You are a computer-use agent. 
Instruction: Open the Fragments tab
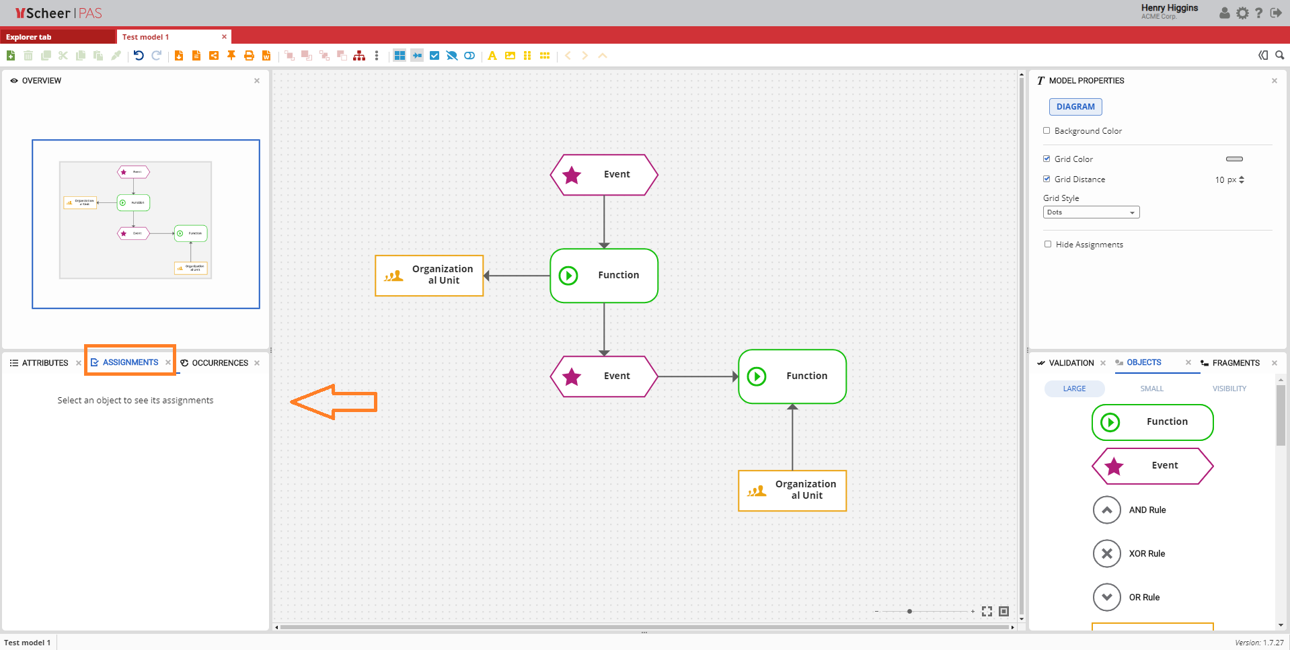tap(1236, 363)
